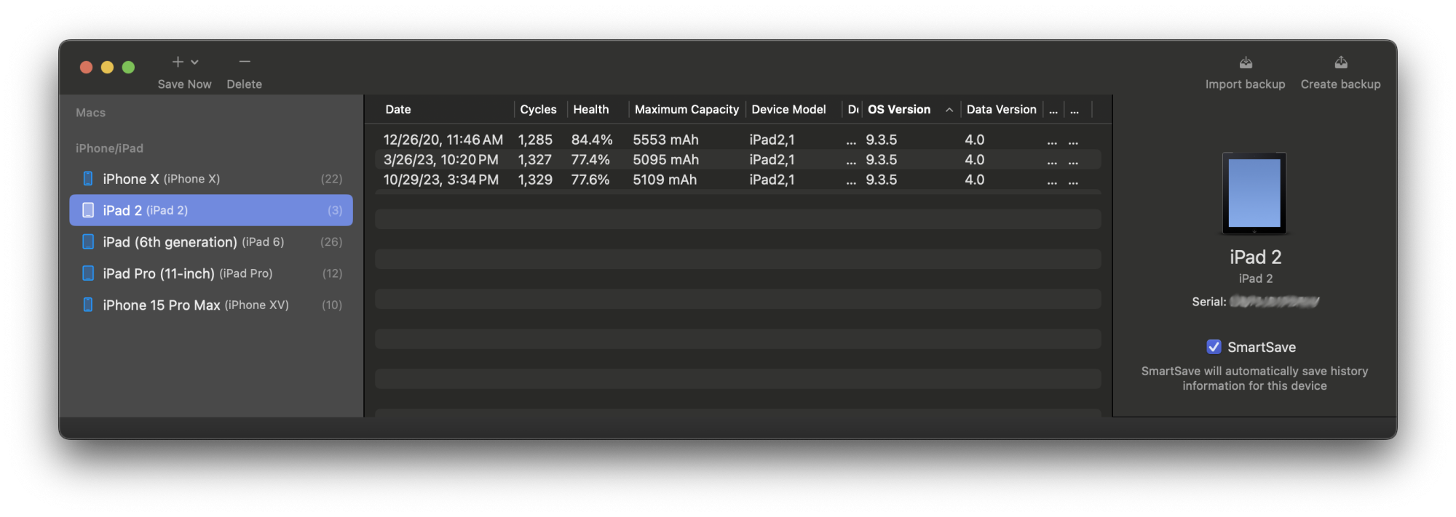Click the 84.4% health value

[x=592, y=140]
